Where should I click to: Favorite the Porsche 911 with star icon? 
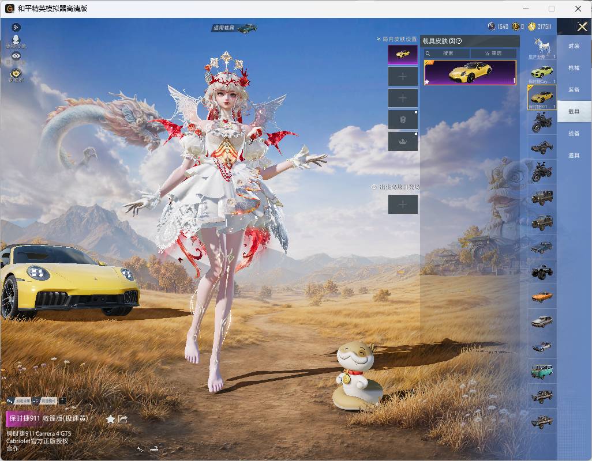[x=110, y=419]
